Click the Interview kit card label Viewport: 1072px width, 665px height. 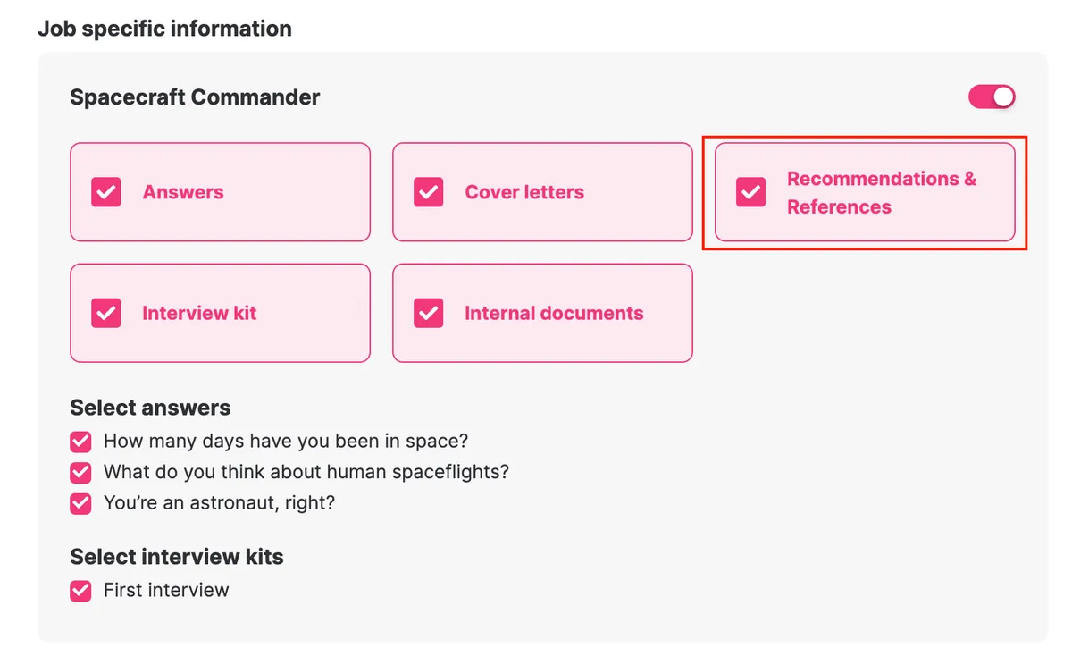click(199, 313)
